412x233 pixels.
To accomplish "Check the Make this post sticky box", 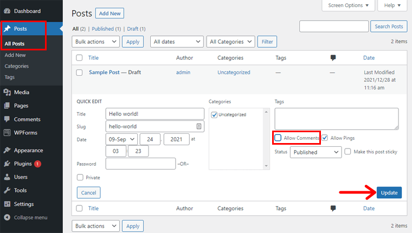I will [x=347, y=152].
